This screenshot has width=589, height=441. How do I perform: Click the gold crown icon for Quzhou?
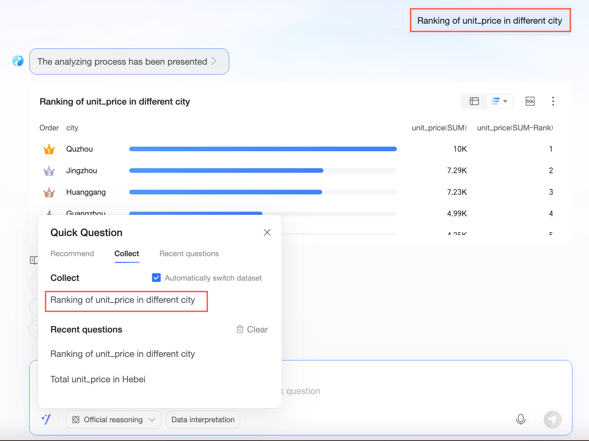pos(49,149)
